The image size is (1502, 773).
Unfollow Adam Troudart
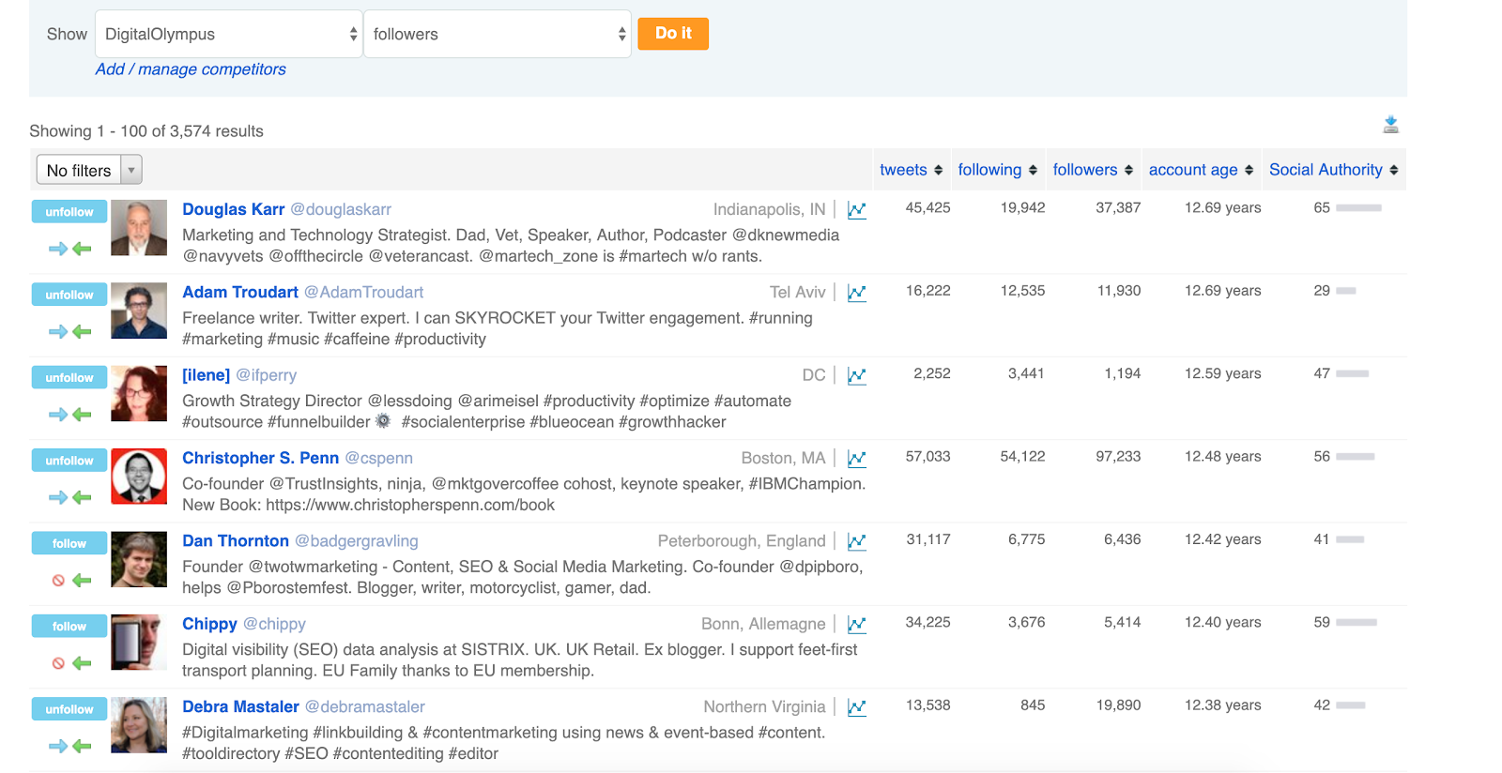point(69,295)
